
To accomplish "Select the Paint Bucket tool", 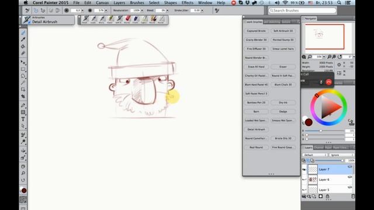I will (x=23, y=47).
